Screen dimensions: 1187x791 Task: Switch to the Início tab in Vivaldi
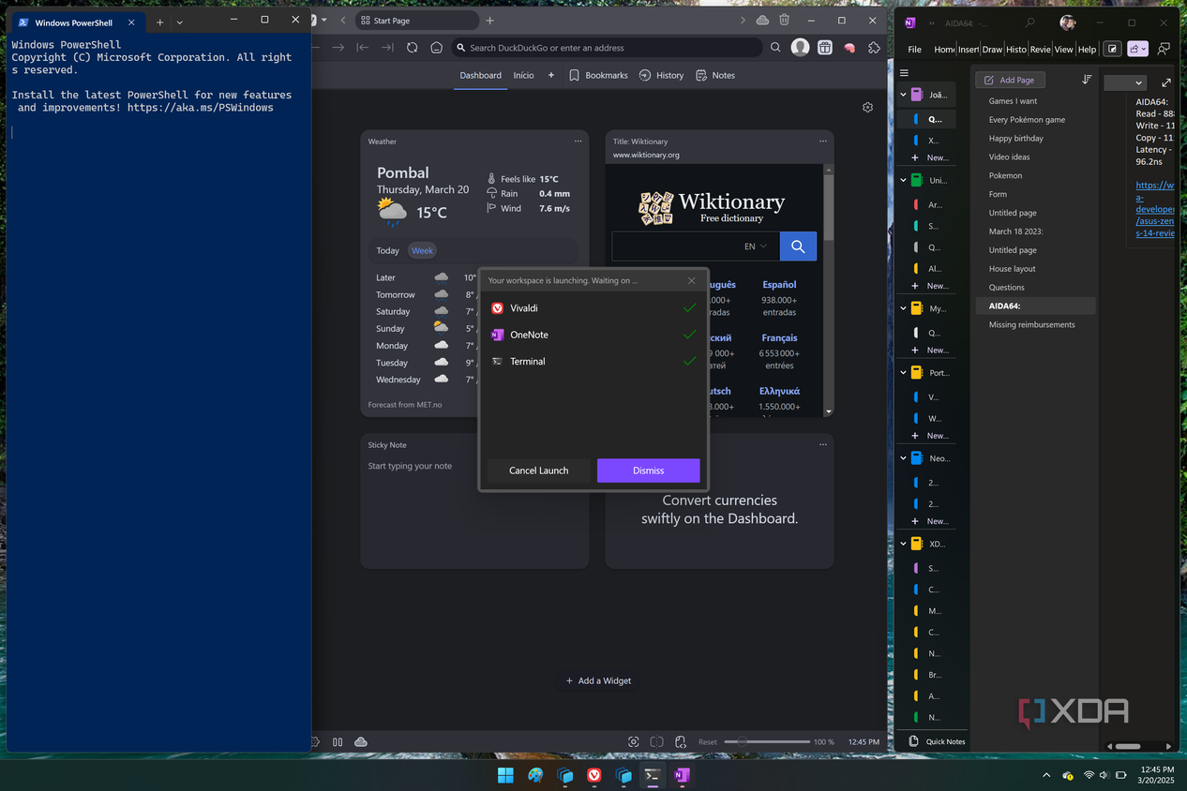pyautogui.click(x=523, y=75)
